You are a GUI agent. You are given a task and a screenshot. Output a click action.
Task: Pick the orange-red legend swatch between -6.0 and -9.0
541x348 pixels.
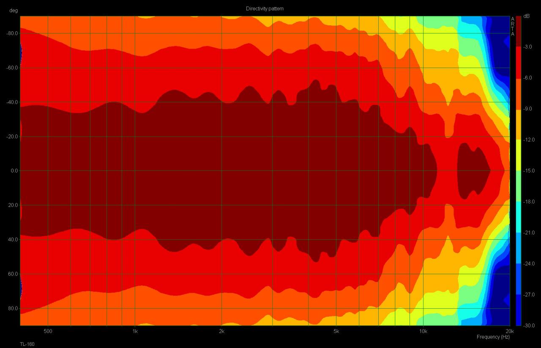[x=519, y=93]
